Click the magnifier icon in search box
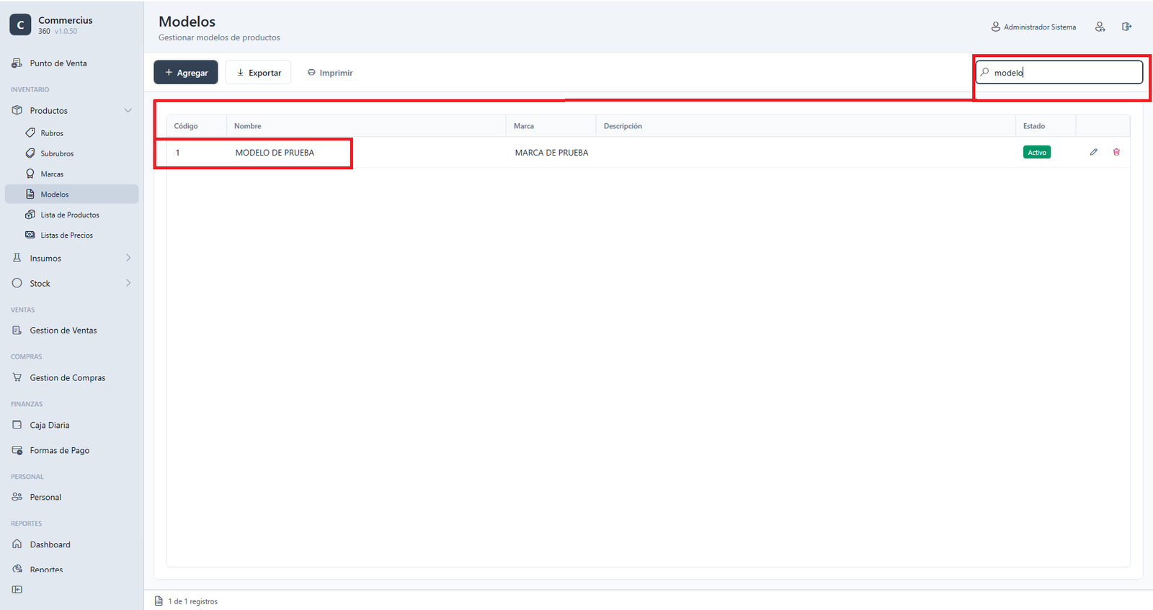The height and width of the screenshot is (610, 1153). coord(984,72)
